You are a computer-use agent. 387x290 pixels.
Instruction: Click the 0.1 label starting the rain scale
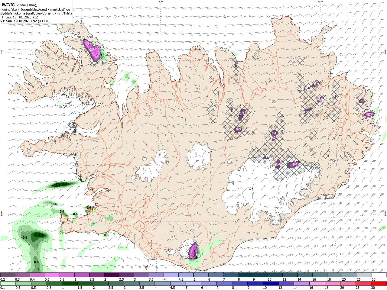point(2,288)
